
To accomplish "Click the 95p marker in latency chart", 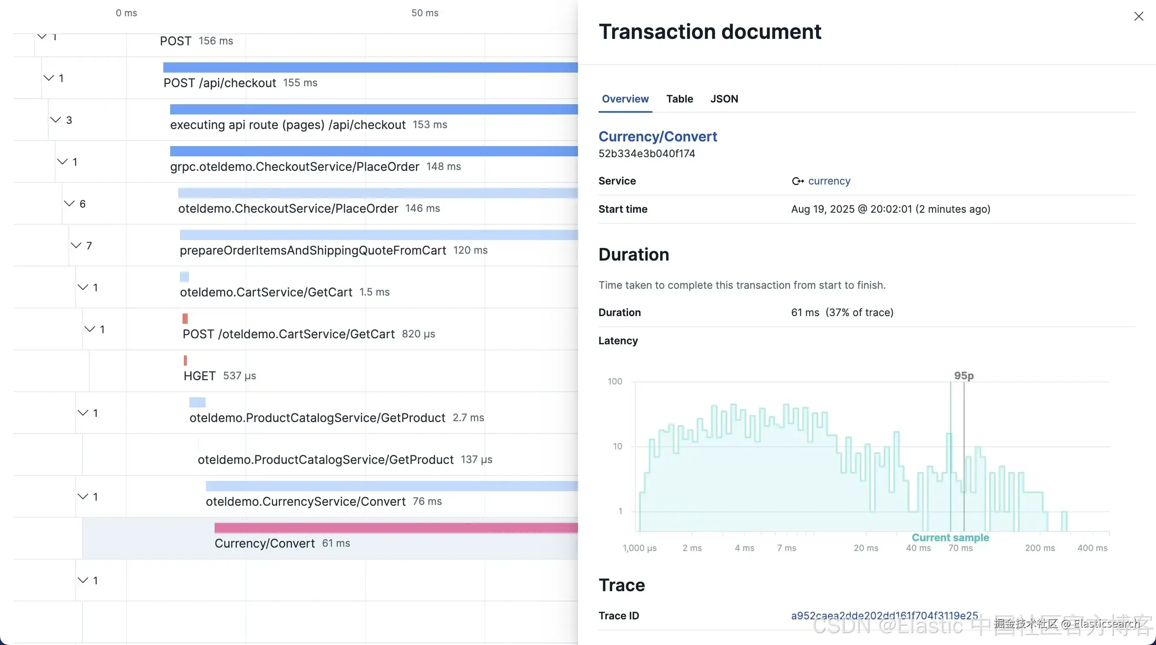I will 964,375.
